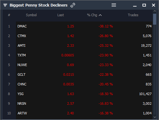This screenshot has width=159, height=120.
Task: Click the scrollbar down arrow
Action: tap(155, 117)
